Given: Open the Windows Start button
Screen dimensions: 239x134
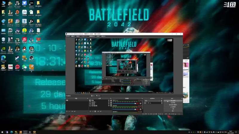Looking at the screenshot, I should tap(2, 132).
